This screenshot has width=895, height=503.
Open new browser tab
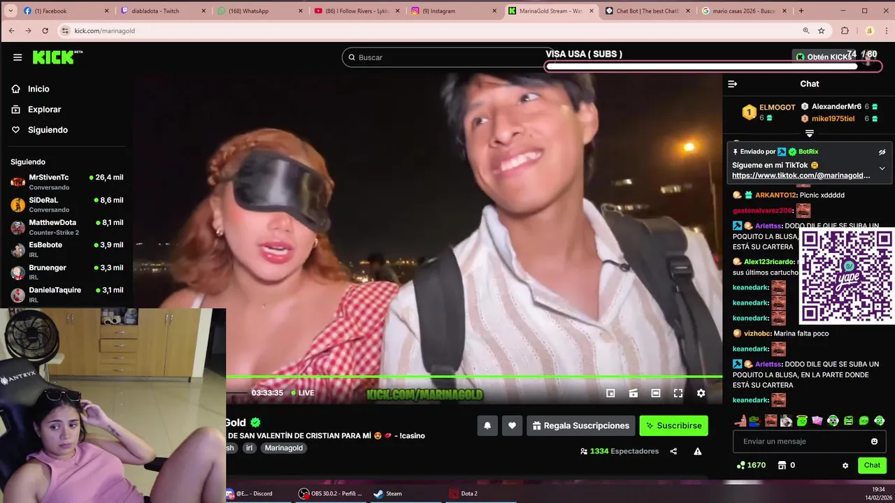(x=801, y=10)
